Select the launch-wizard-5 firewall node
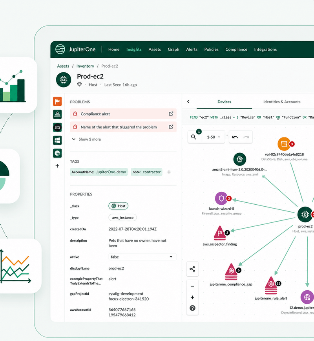This screenshot has height=341, width=314. pyautogui.click(x=221, y=198)
